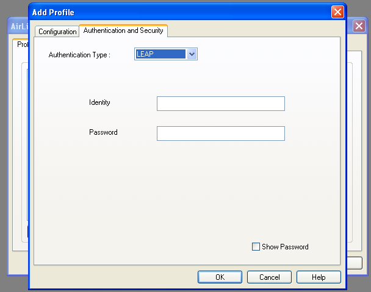Enable the Show Password checkbox
The width and height of the screenshot is (371, 292).
pos(256,247)
